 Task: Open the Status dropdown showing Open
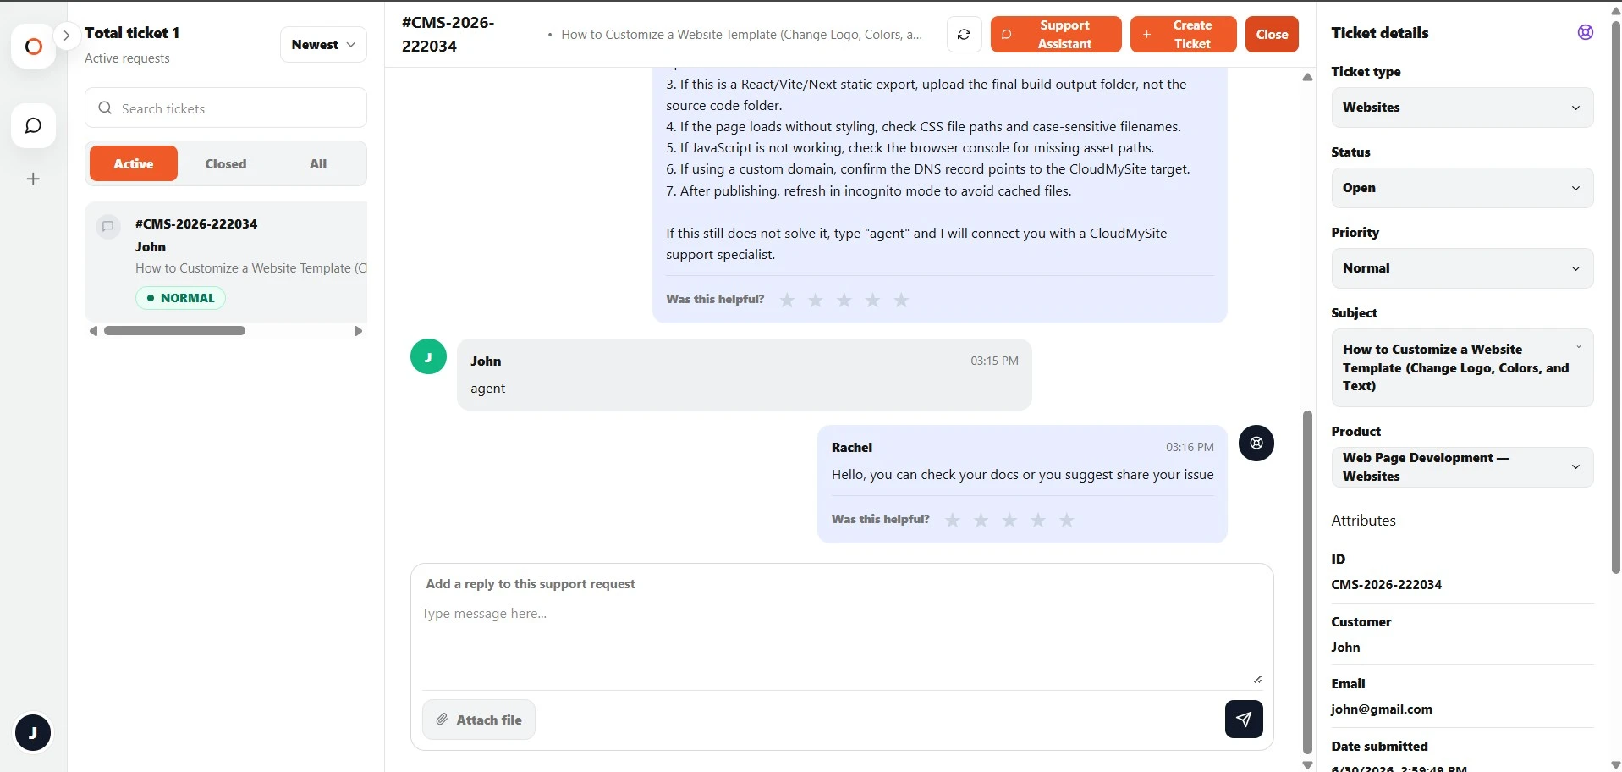click(1462, 188)
